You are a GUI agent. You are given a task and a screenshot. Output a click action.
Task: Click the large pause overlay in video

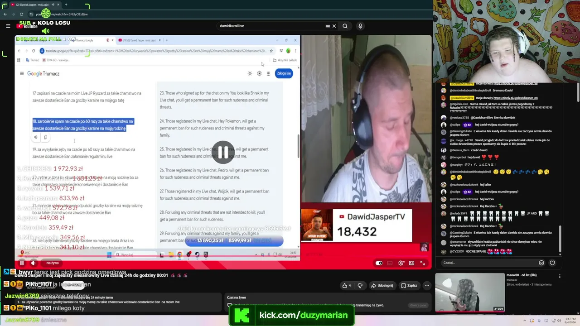tap(223, 153)
